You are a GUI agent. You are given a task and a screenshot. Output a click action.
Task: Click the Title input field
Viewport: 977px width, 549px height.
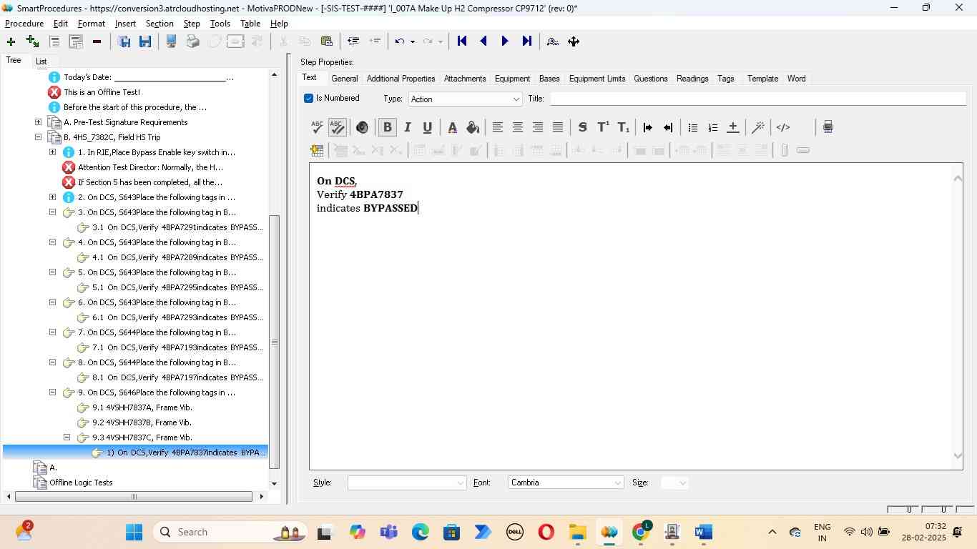coord(757,99)
